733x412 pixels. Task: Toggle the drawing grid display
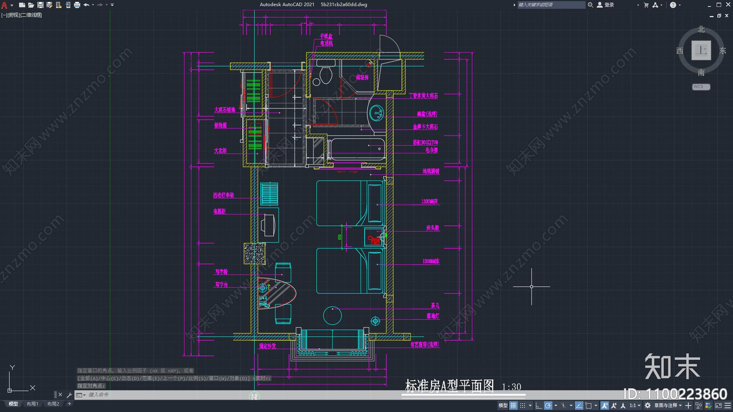click(x=514, y=406)
